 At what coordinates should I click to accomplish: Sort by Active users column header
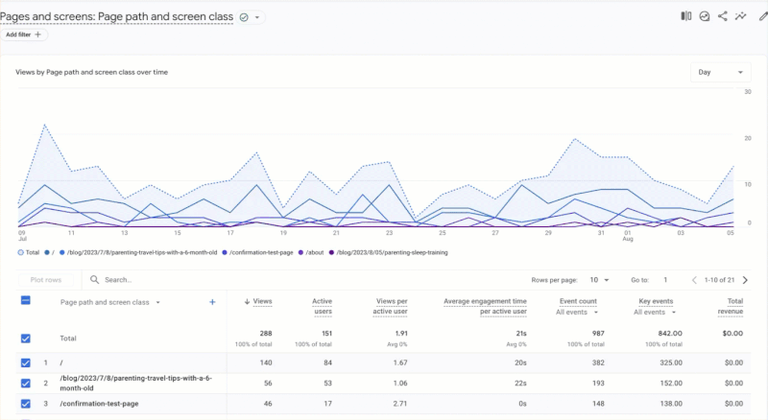[x=322, y=306]
